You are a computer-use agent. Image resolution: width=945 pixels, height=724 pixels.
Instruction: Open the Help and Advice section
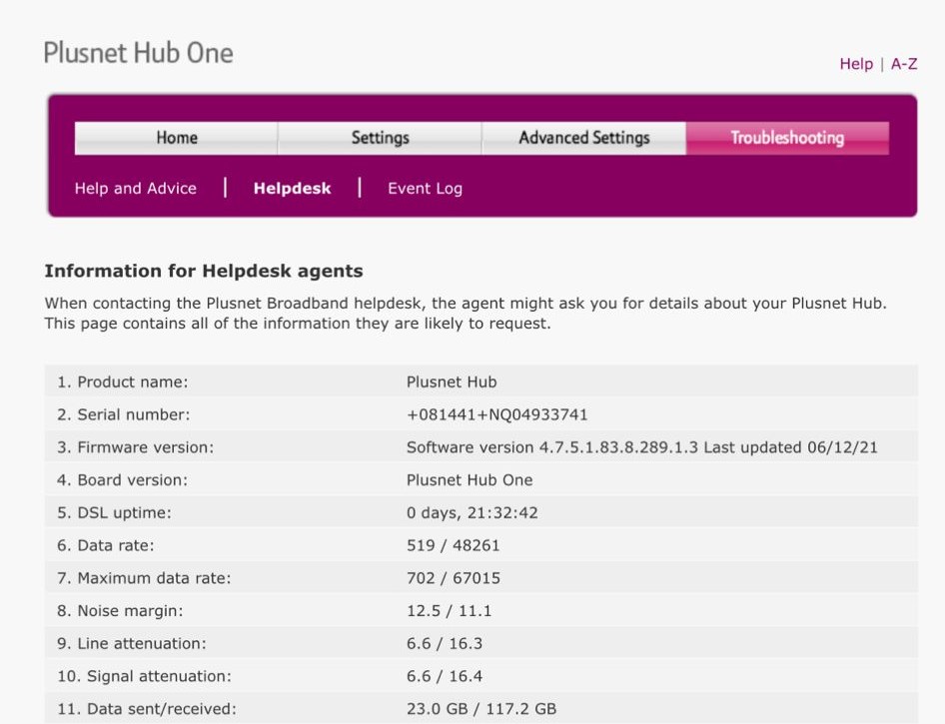coord(135,188)
